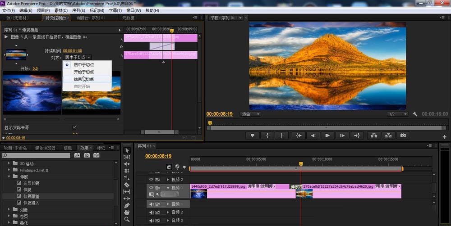Choose 开始于切点 from the alignment menu

click(87, 72)
